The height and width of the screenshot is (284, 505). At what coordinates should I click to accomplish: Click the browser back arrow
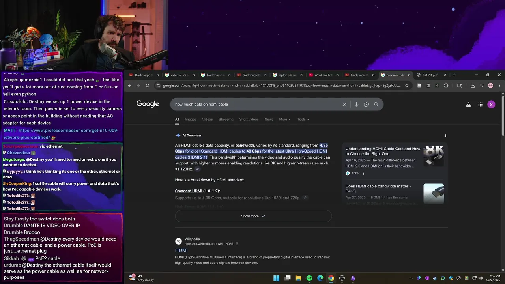[x=129, y=85]
